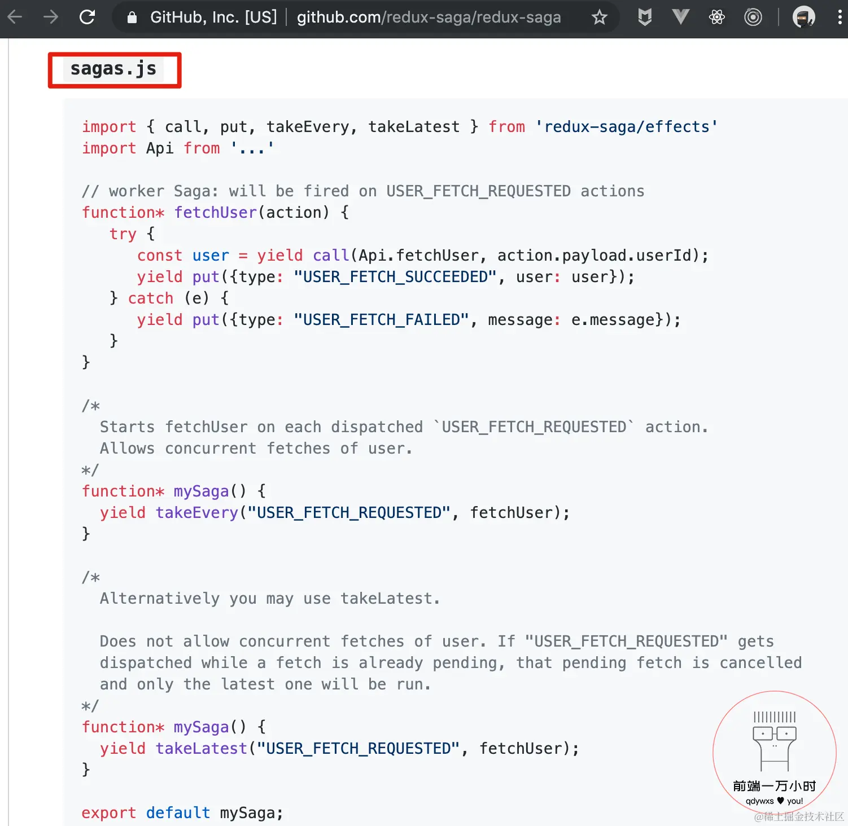This screenshot has height=826, width=848.
Task: Reload the page with refresh icon
Action: [87, 17]
